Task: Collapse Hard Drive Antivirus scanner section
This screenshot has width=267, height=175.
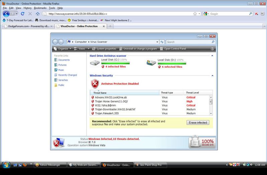Action: 212,56
